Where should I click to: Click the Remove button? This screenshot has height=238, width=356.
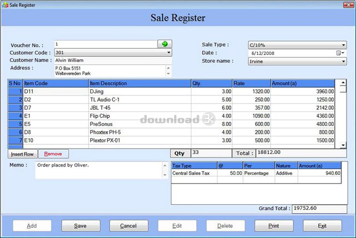pos(53,154)
